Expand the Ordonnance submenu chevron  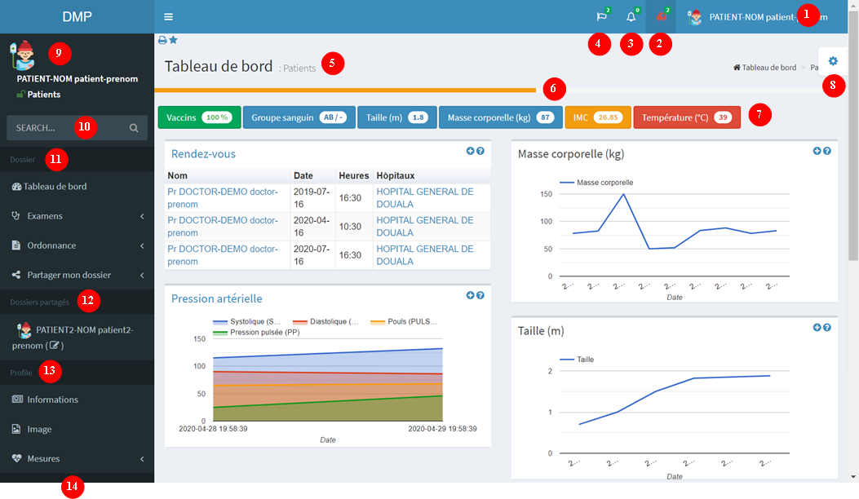tap(142, 246)
